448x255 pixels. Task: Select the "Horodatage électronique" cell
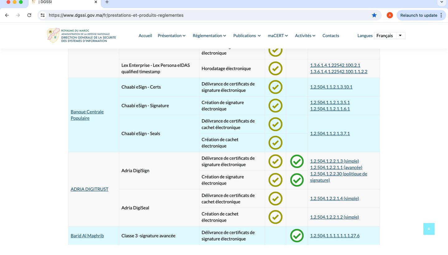click(x=232, y=68)
